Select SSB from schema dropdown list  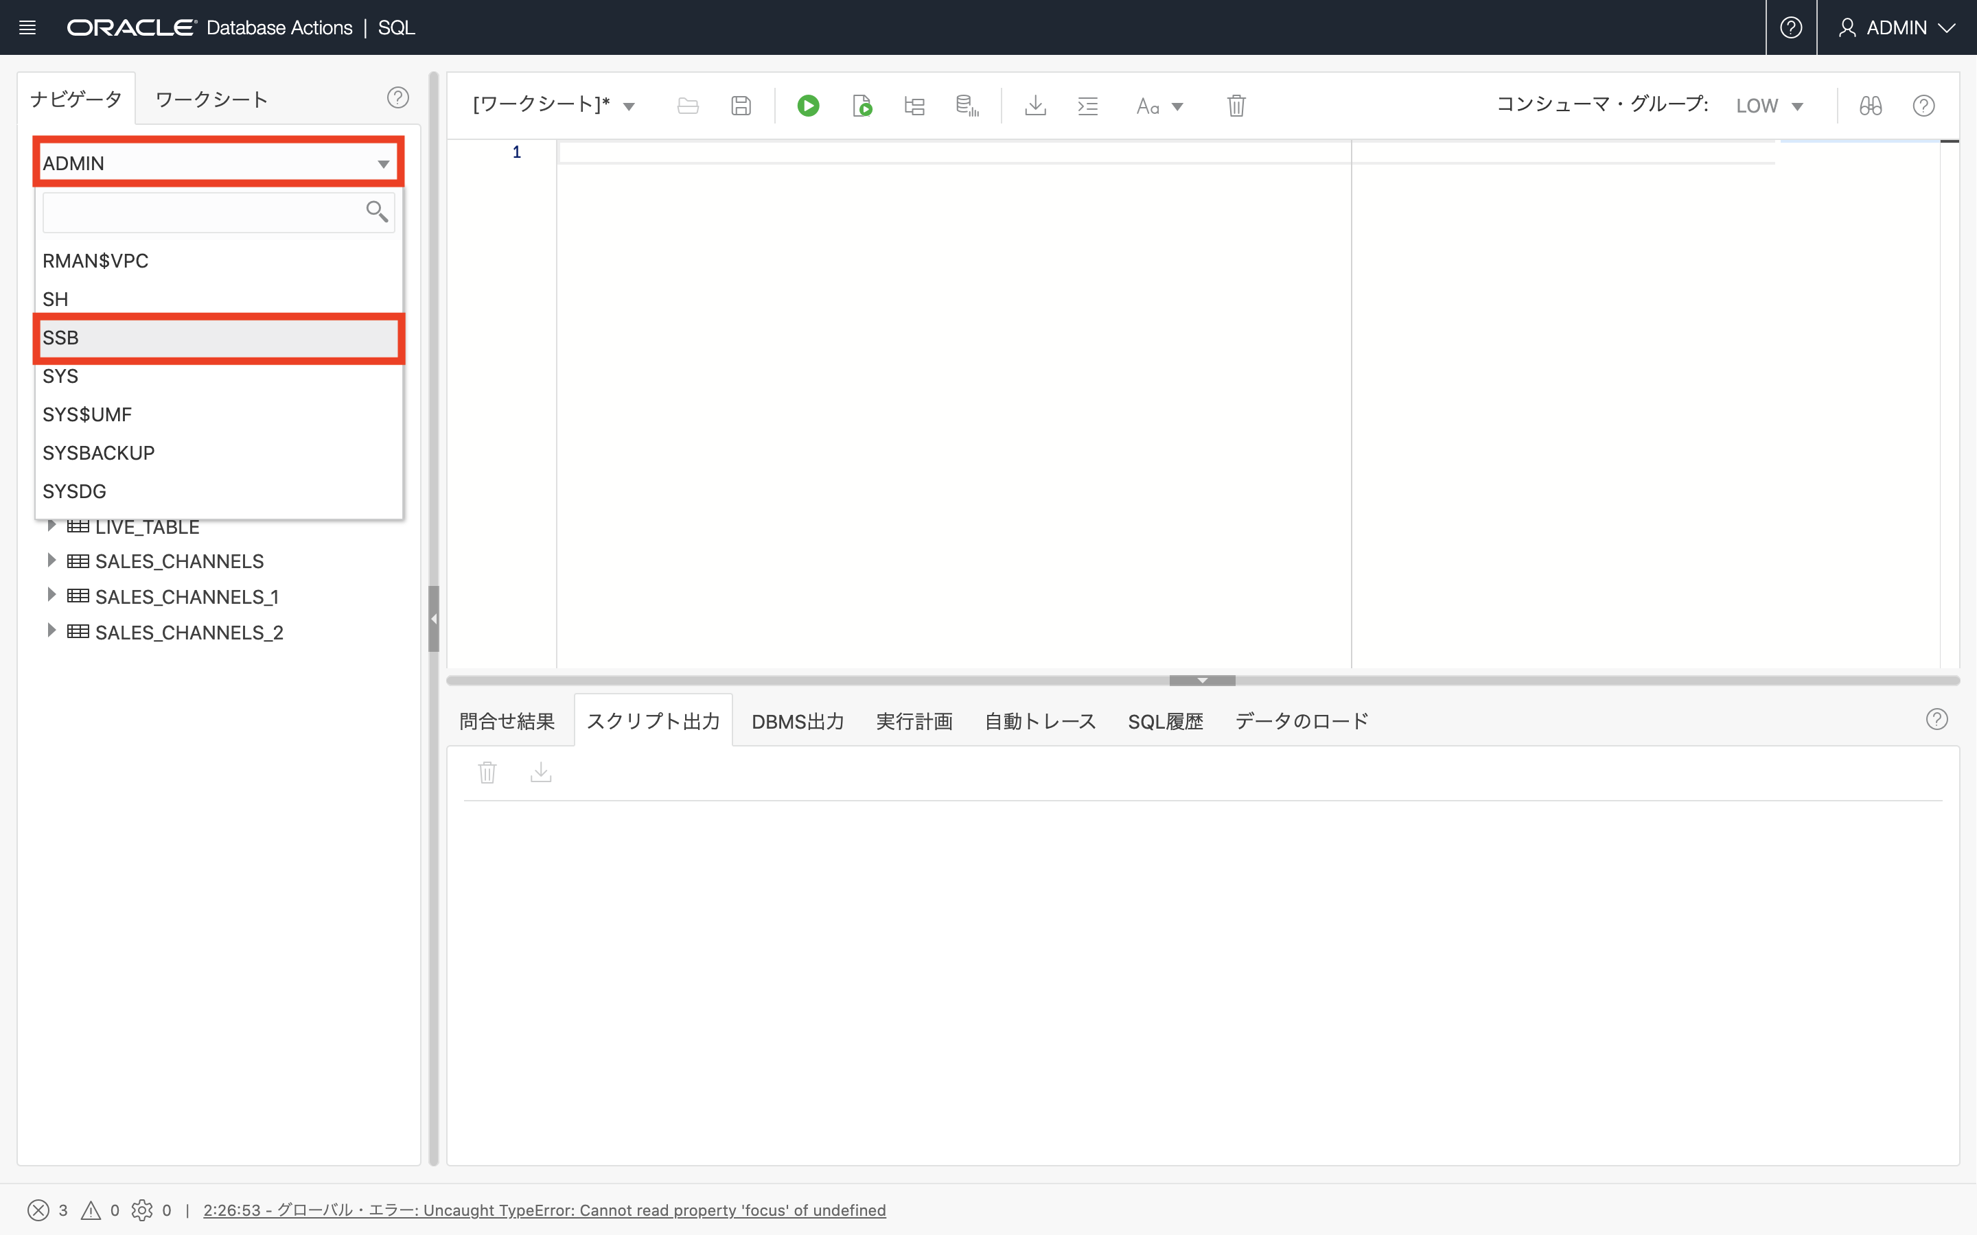pos(219,338)
